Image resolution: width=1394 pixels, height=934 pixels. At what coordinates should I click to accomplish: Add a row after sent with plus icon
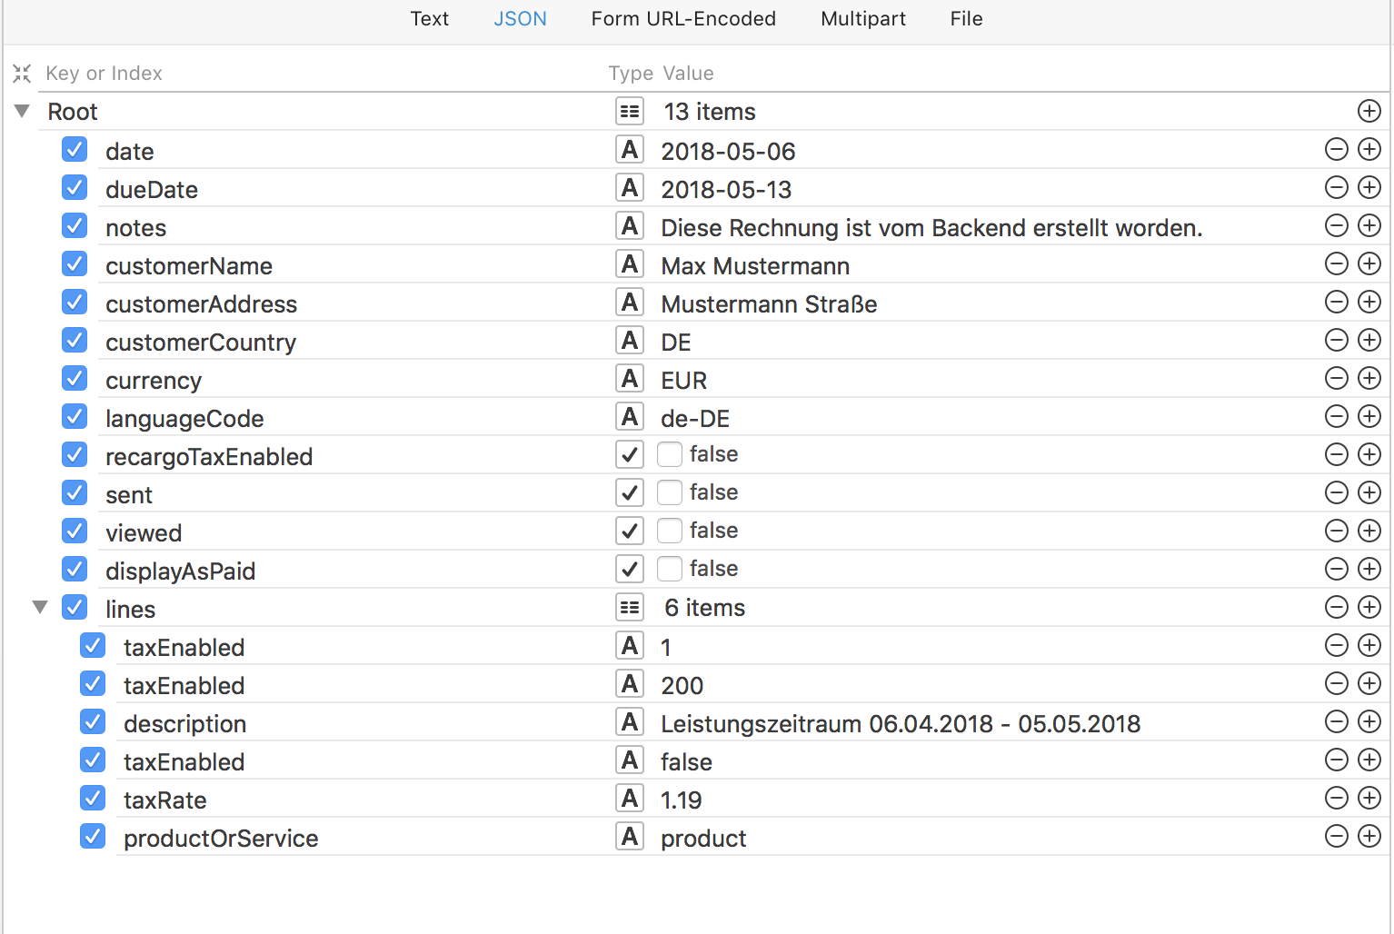(x=1369, y=492)
